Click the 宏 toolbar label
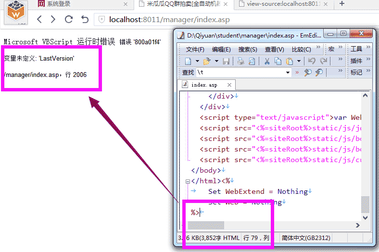 click(331, 49)
